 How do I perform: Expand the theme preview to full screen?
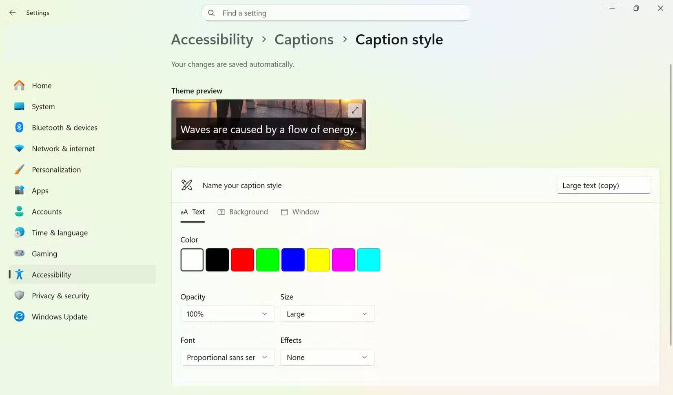(x=354, y=110)
